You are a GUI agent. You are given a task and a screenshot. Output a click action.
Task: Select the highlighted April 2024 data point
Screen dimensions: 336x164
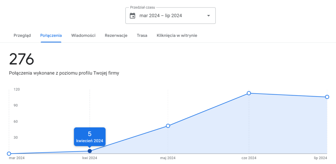point(90,151)
